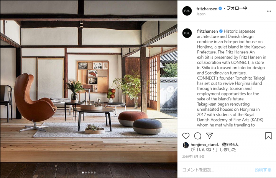This screenshot has width=276, height=178.
Task: Advance to next photo with carousel arrow
Action: (170, 89)
